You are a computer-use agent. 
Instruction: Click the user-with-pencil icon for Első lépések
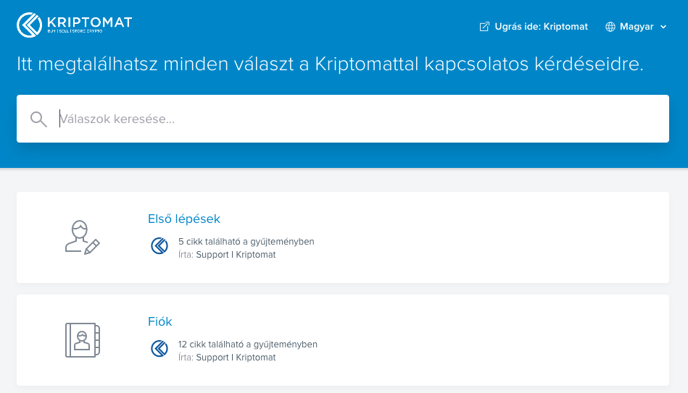(x=83, y=237)
